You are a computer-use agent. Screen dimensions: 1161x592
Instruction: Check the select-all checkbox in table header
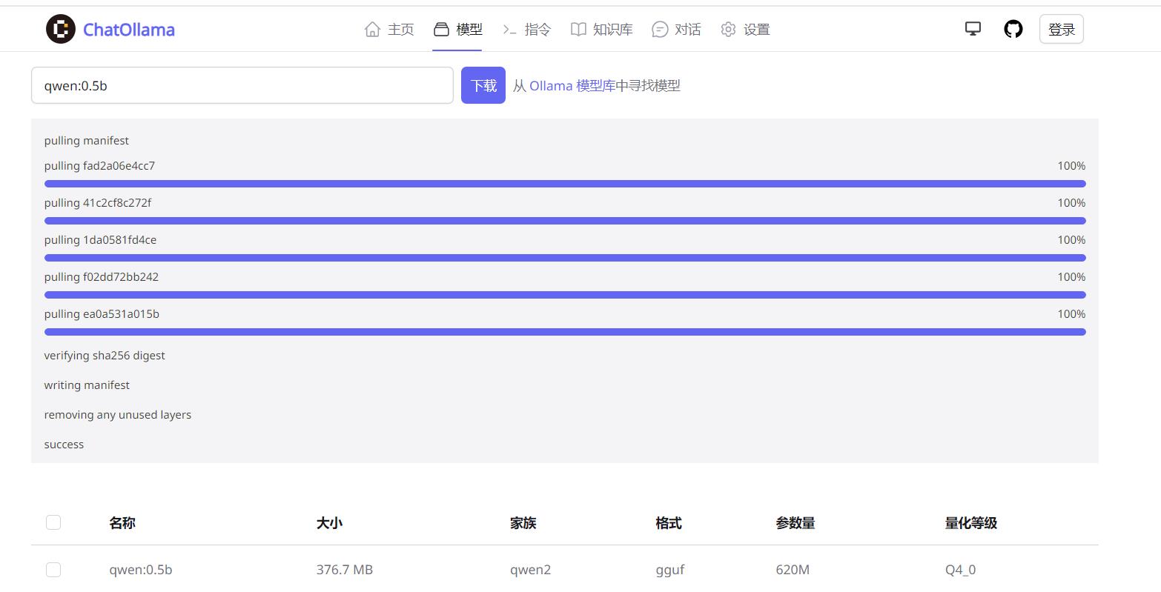tap(53, 522)
